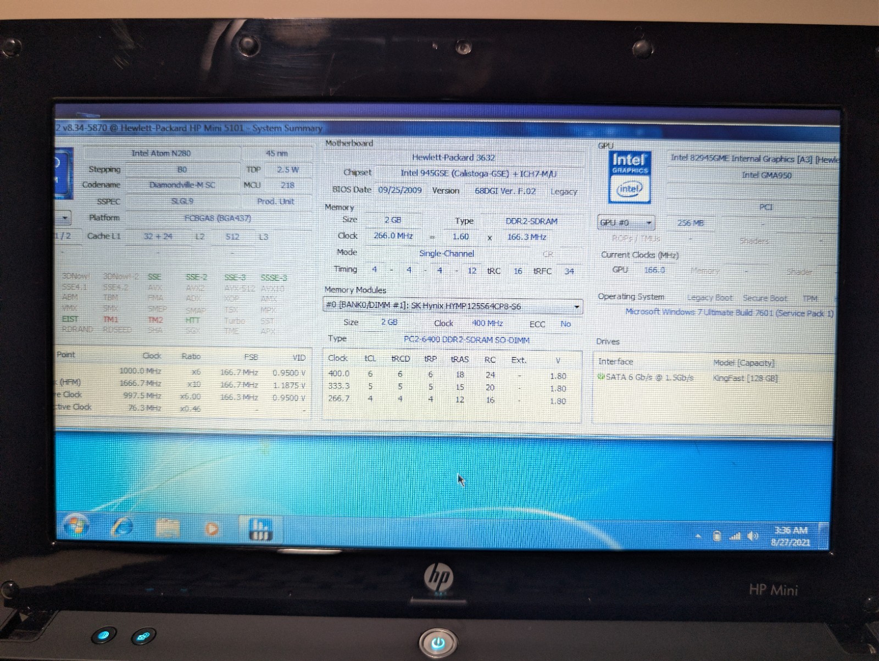Select the Mode Single-Channel field
The width and height of the screenshot is (879, 661).
[x=447, y=253]
